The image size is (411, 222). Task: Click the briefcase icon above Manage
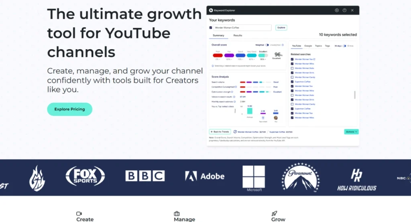click(x=177, y=214)
